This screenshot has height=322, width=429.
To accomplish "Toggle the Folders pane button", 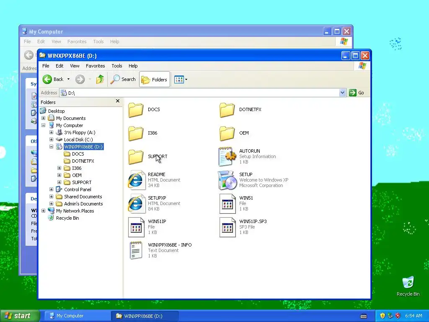I will tap(154, 79).
